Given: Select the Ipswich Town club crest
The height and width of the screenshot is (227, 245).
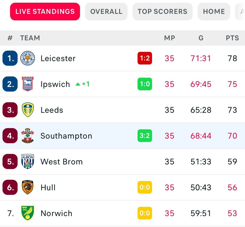Looking at the screenshot, I should coord(28,84).
